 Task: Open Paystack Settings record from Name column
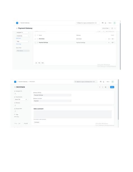[43, 43]
